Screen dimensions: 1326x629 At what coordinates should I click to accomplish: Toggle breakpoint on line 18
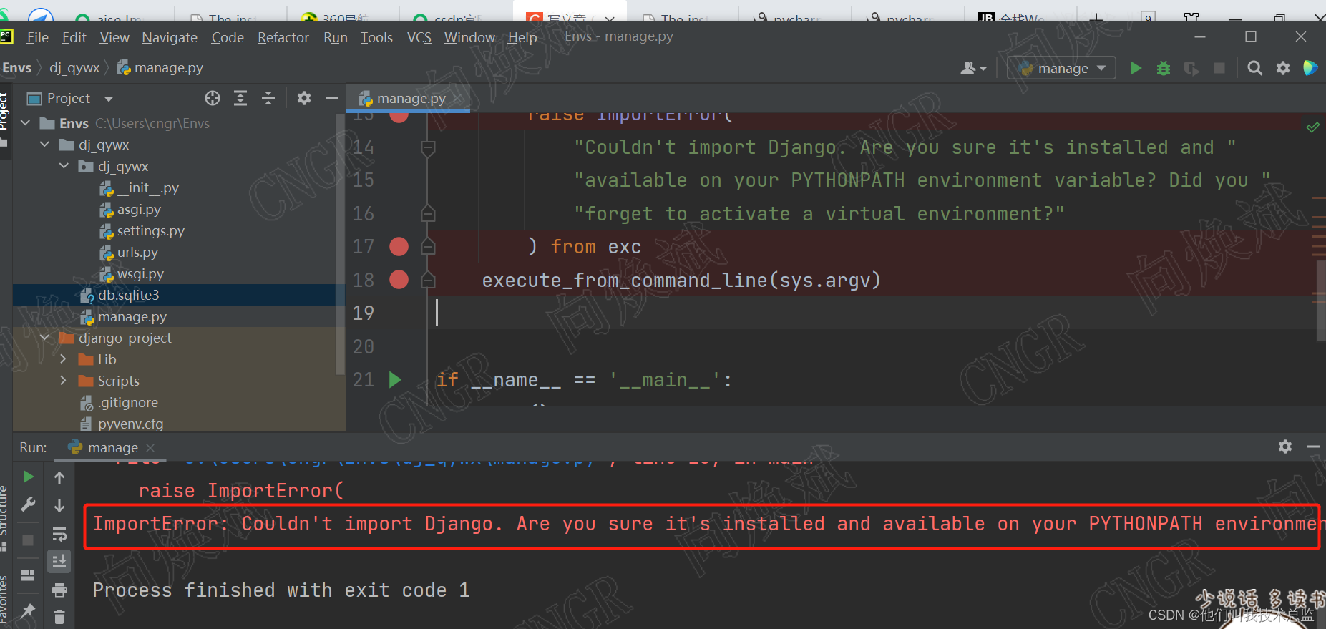tap(399, 280)
